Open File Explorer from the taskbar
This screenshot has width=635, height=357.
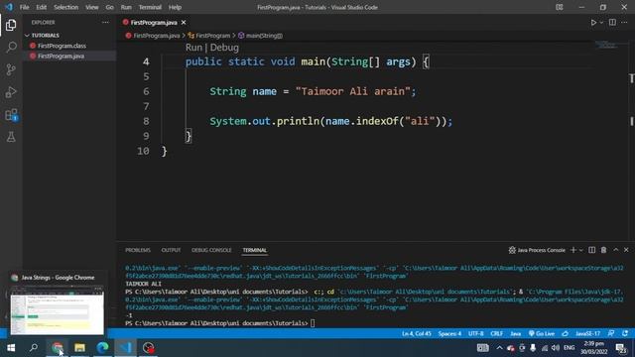click(79, 348)
